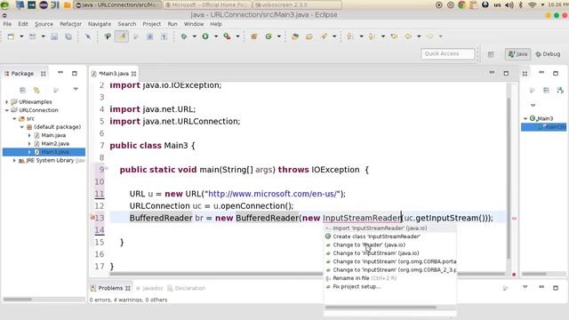Click the error marker on line 13

point(92,218)
